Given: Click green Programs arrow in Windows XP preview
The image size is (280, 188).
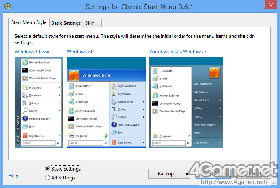Looking at the screenshot, I should click(x=106, y=136).
